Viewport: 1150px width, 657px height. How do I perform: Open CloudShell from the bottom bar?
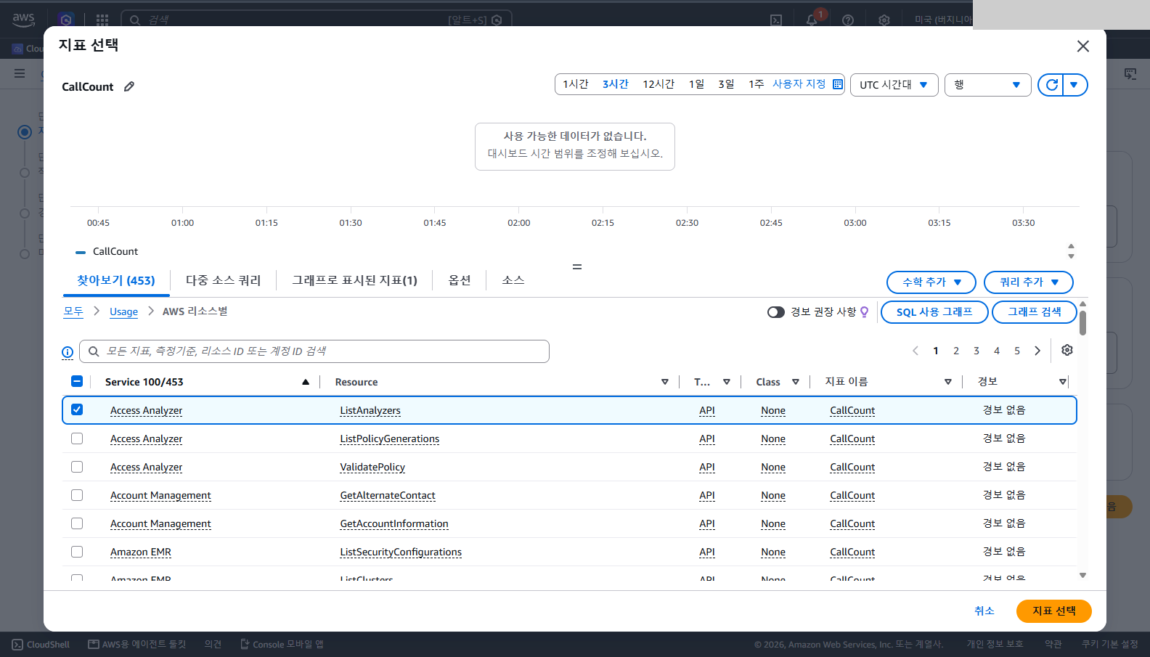[x=41, y=644]
